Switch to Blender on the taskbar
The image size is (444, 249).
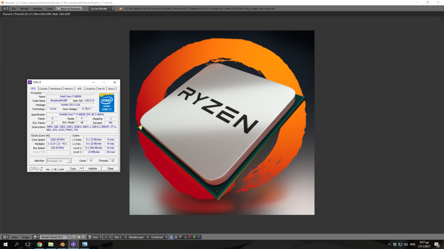(x=62, y=245)
